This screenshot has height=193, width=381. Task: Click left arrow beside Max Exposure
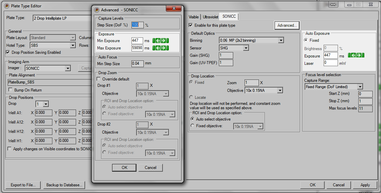[158, 48]
